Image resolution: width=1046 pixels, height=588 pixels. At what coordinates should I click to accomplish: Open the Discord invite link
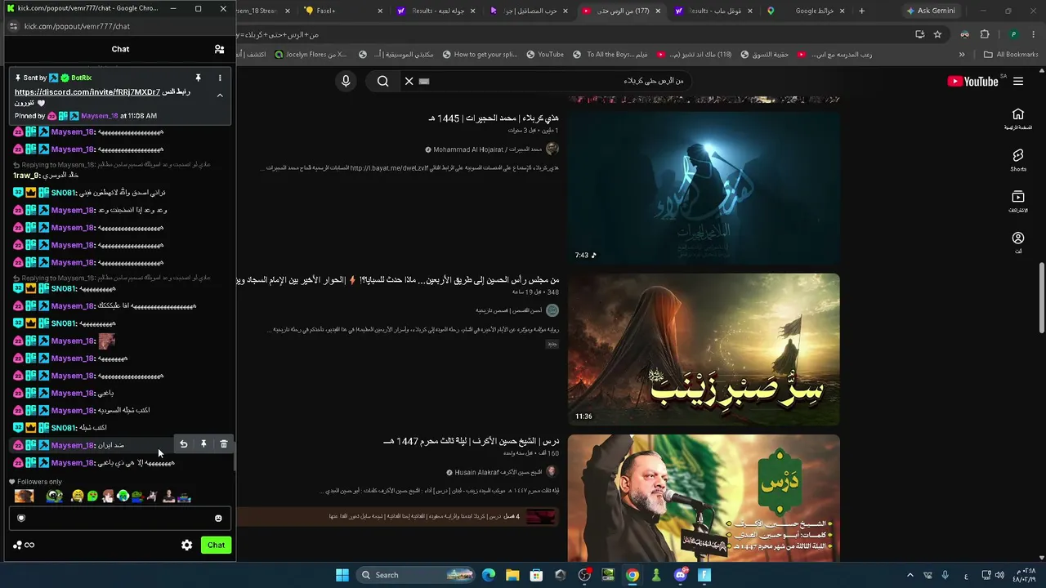[x=87, y=92]
